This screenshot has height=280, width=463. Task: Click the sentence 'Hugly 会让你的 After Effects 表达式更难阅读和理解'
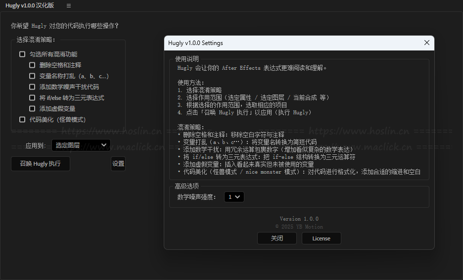point(252,68)
